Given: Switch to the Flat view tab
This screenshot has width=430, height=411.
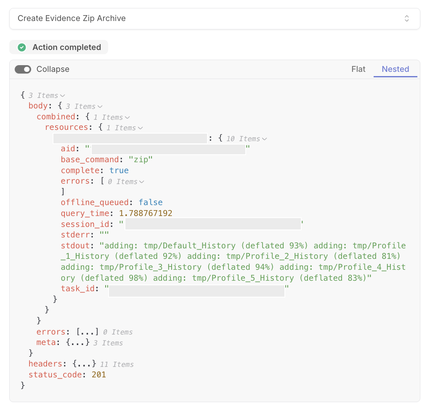Looking at the screenshot, I should click(358, 69).
